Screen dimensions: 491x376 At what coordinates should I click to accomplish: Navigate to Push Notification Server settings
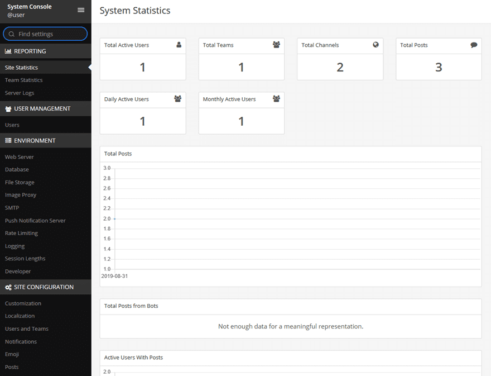[x=35, y=221]
